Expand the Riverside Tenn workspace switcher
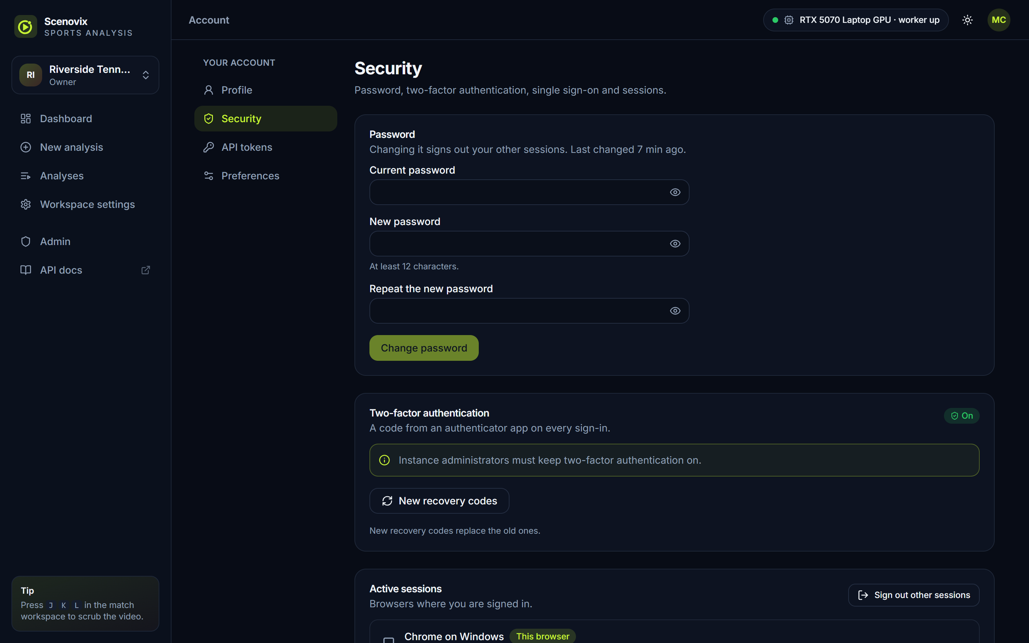Viewport: 1029px width, 643px height. 85,75
